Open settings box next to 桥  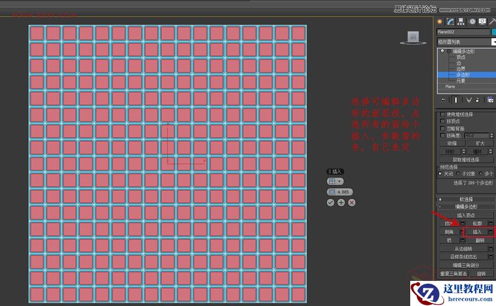click(x=462, y=240)
